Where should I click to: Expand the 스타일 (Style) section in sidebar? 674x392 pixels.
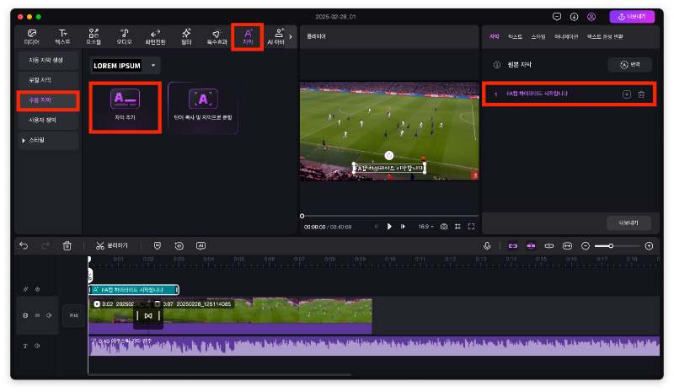24,140
